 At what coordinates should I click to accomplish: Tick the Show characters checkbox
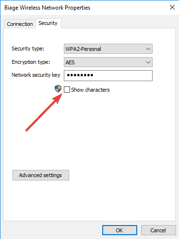coord(67,89)
